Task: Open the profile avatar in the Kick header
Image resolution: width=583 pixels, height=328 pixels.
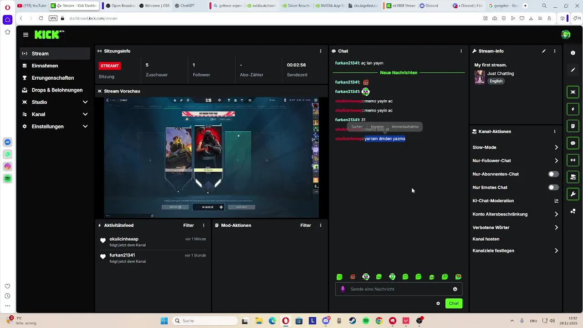Action: point(566,35)
